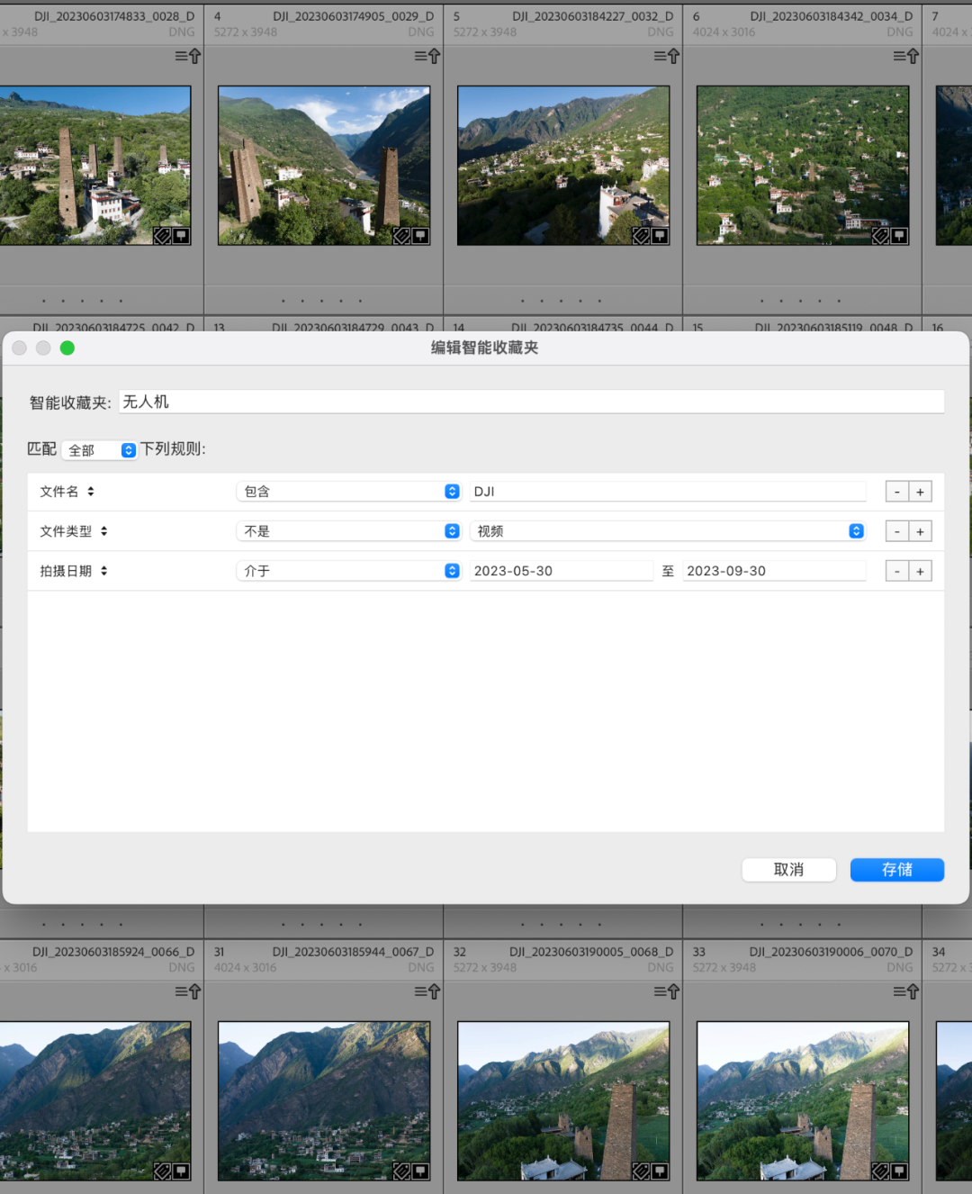Open the 介于 operator dropdown
The image size is (972, 1194).
[349, 571]
